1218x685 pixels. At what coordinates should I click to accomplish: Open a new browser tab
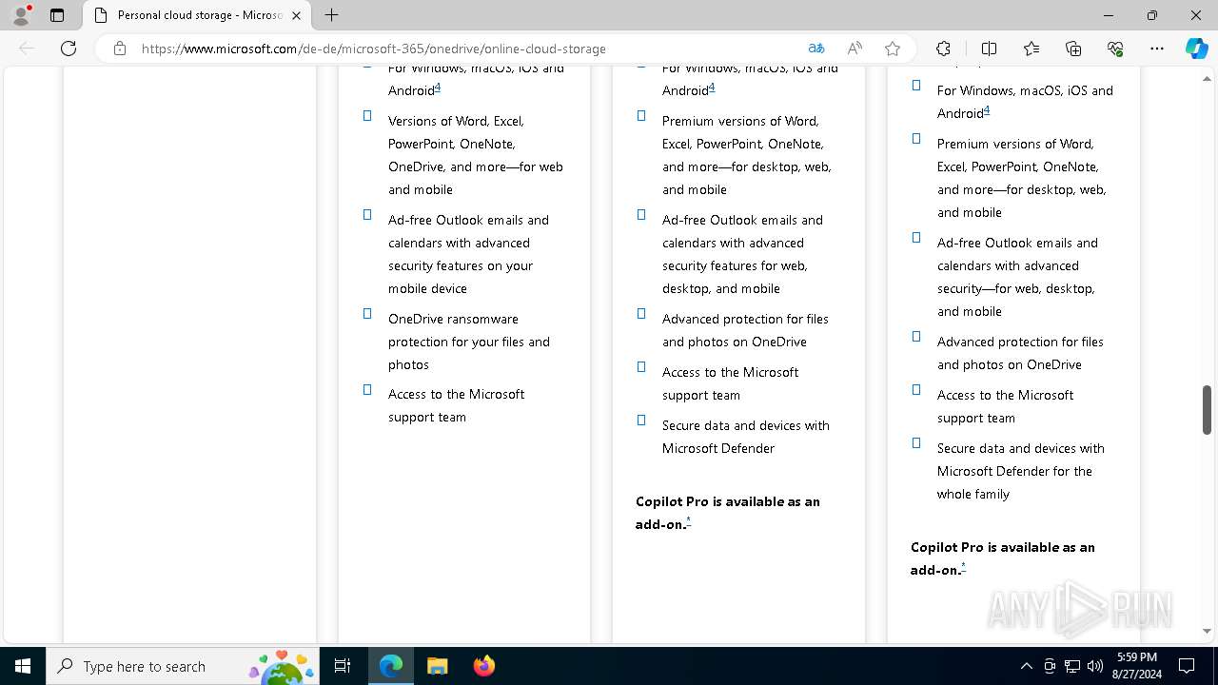point(331,15)
